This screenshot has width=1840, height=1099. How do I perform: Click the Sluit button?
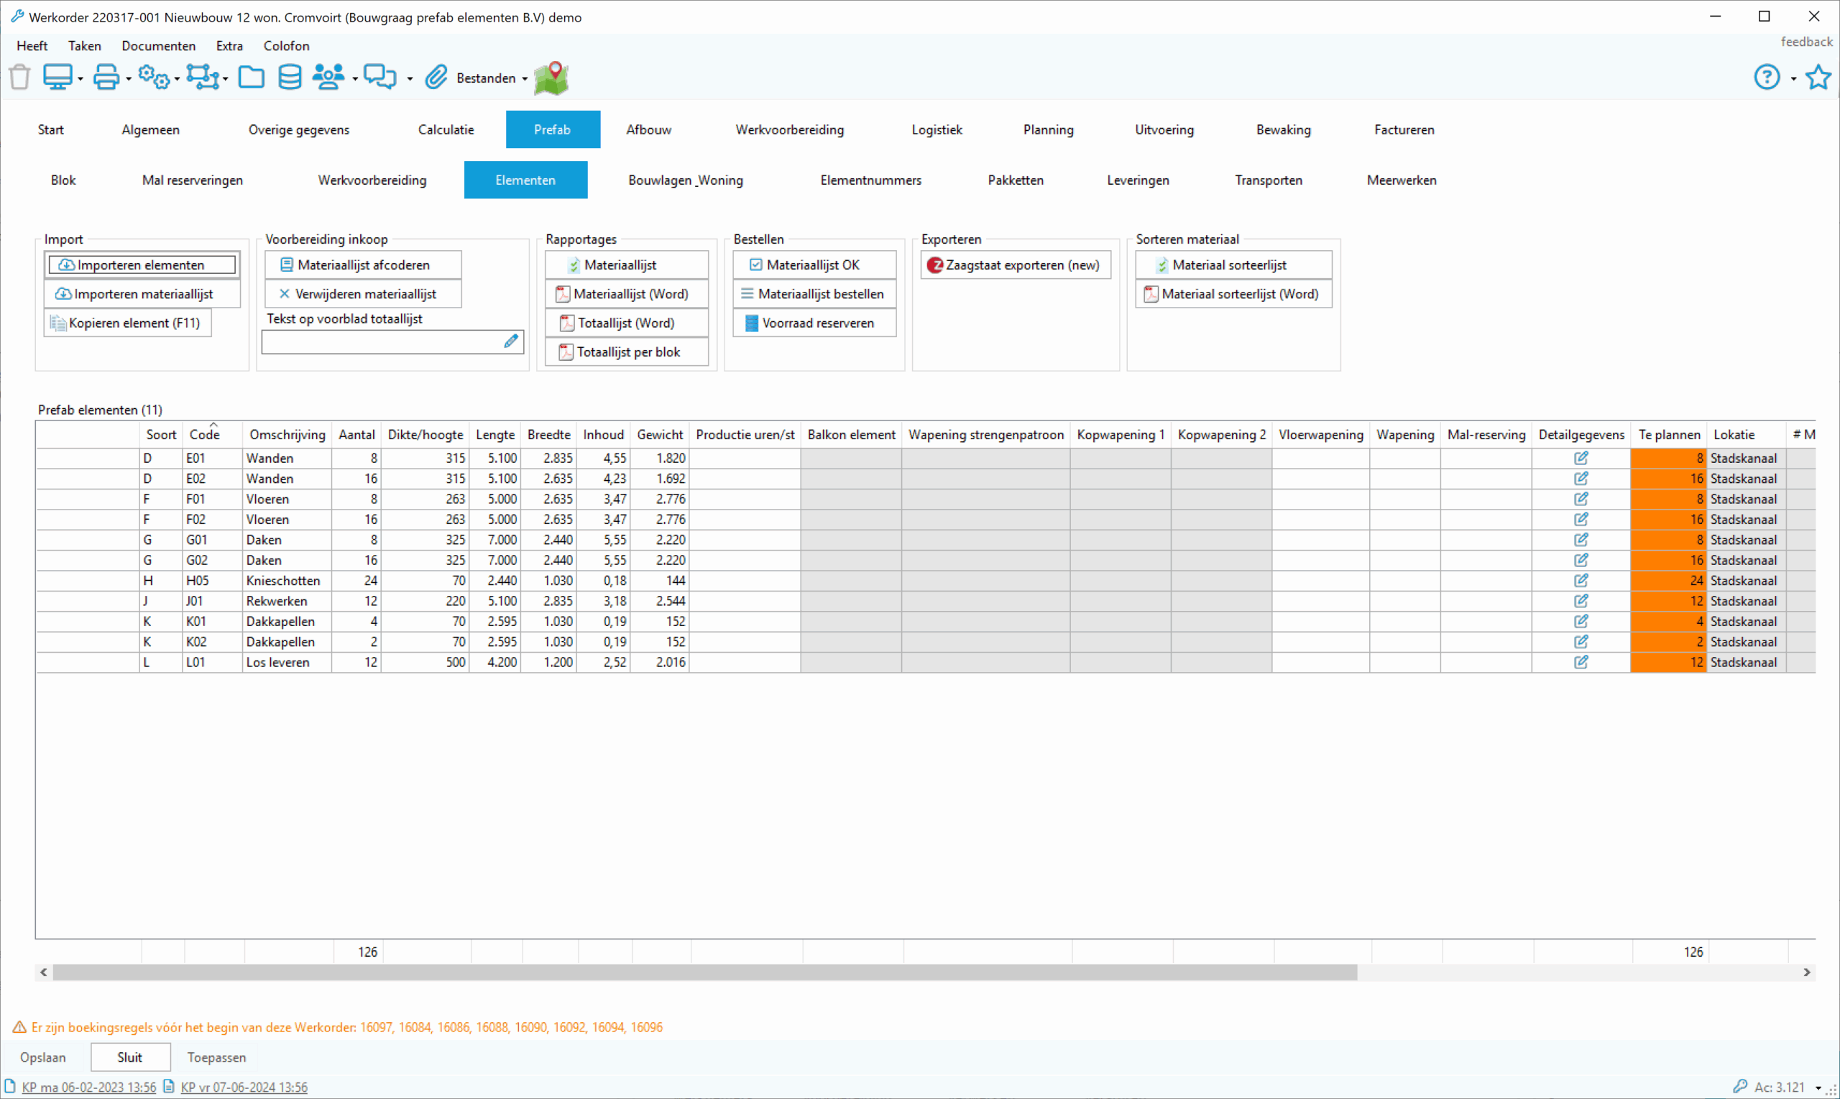(x=130, y=1057)
